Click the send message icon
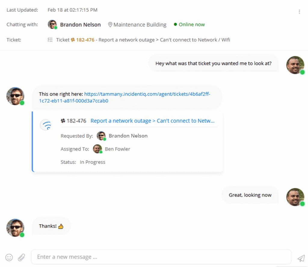The height and width of the screenshot is (267, 308). point(301,257)
